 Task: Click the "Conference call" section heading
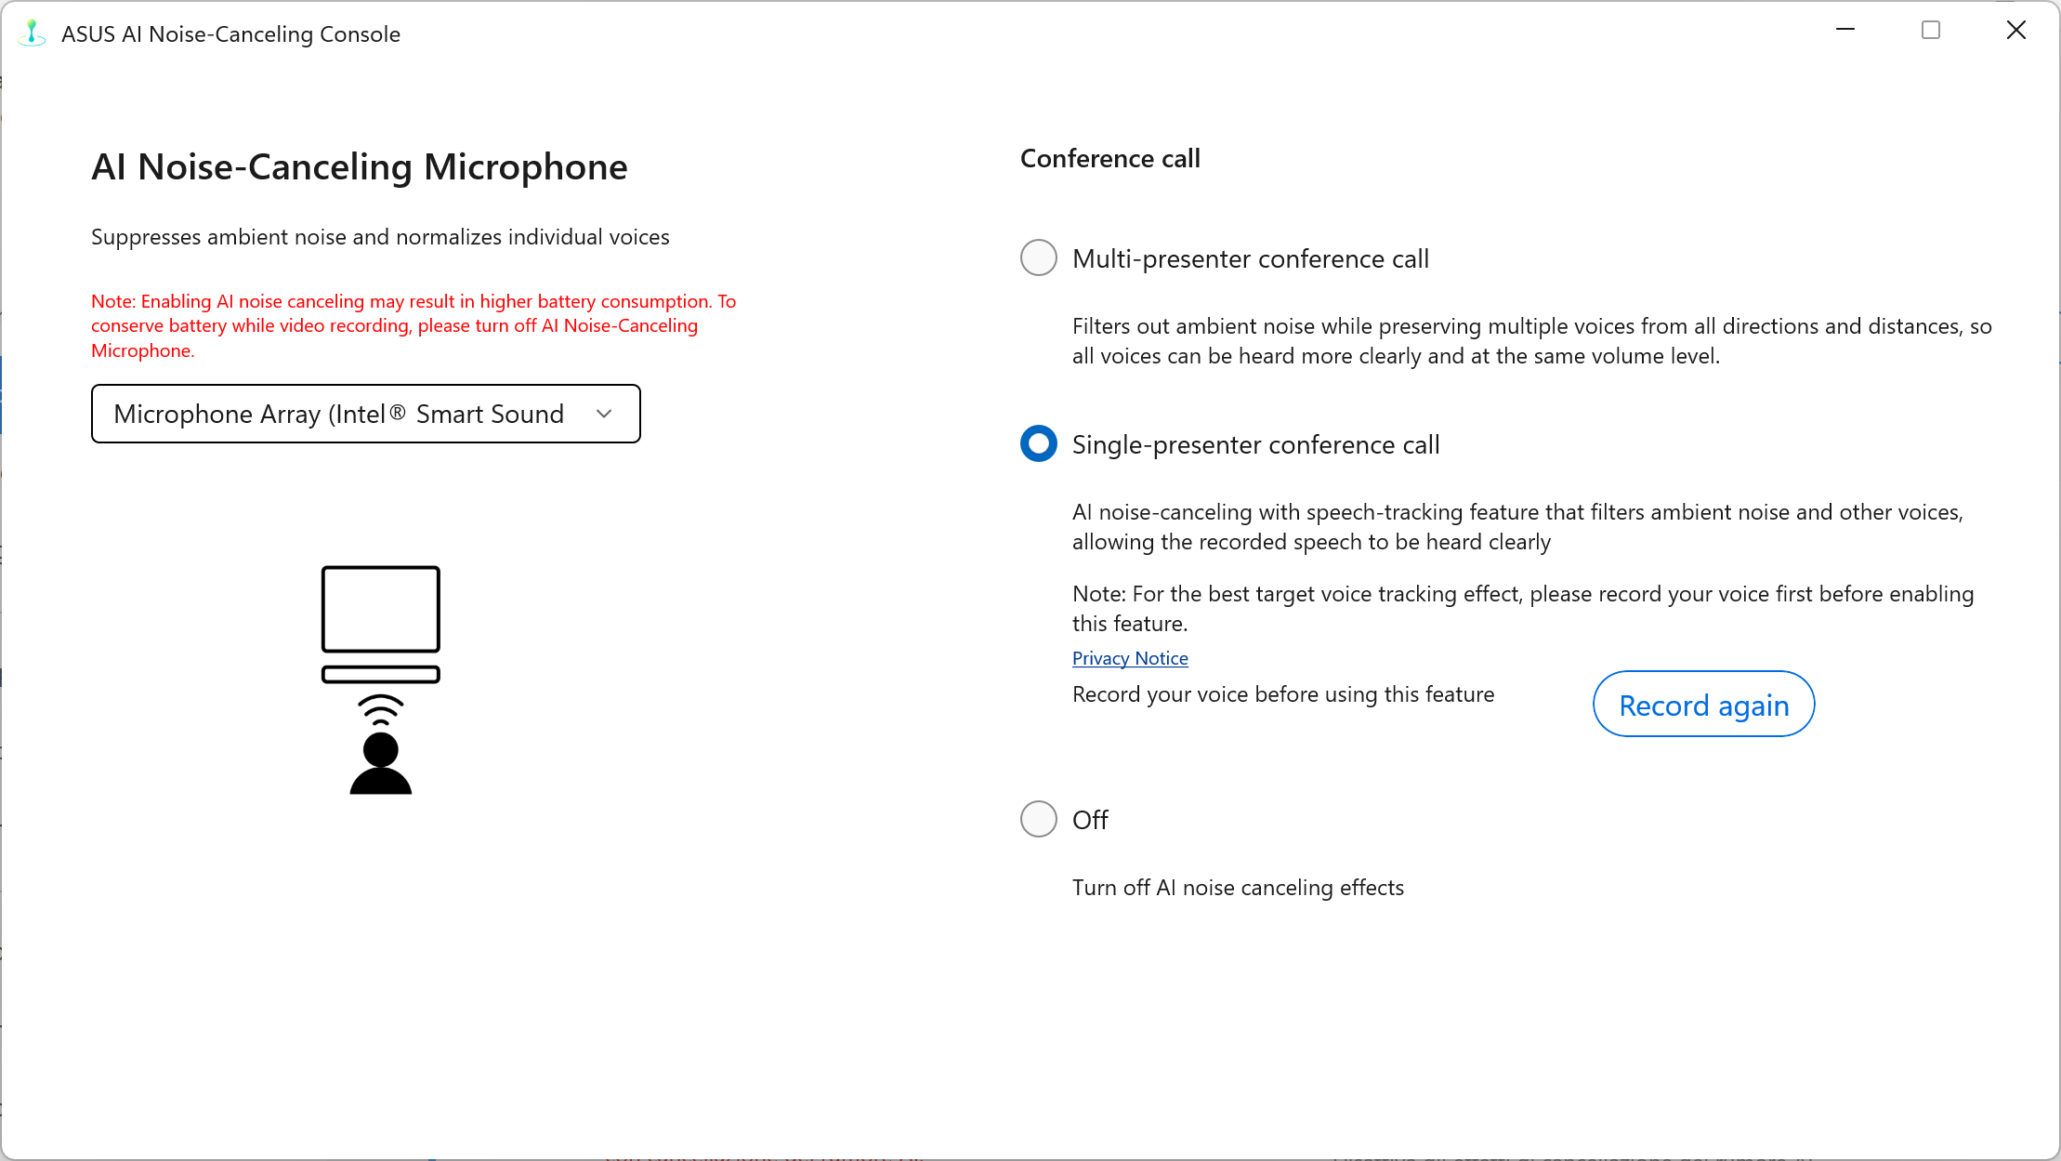coord(1109,158)
